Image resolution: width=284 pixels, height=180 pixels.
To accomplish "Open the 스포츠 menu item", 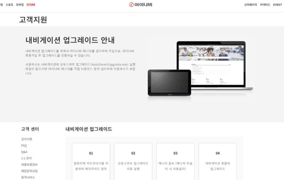I will tap(9, 5).
